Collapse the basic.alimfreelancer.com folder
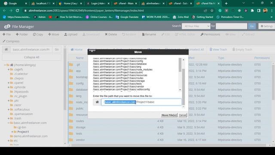275x155 pixels. tap(9, 123)
